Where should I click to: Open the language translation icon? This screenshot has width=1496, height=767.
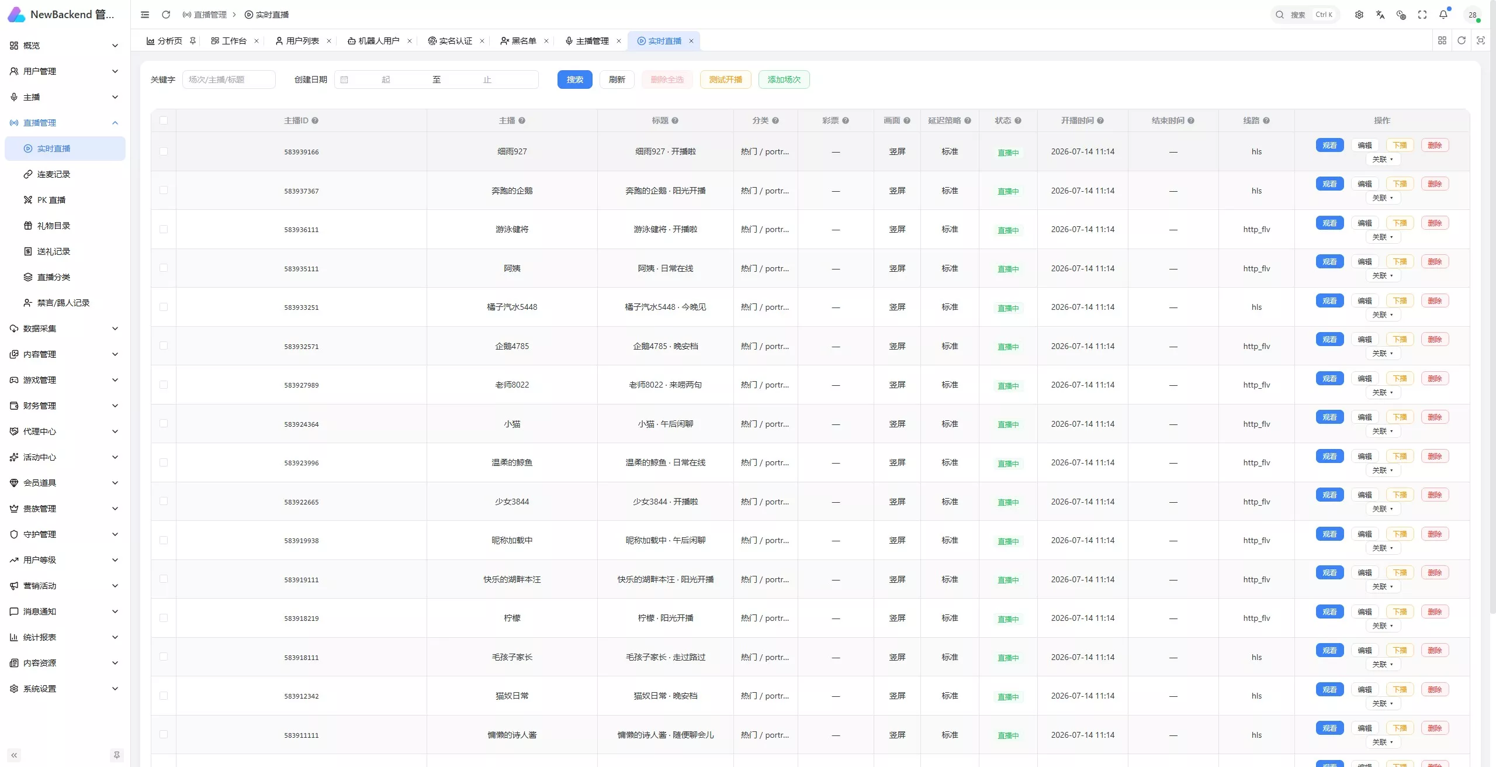pyautogui.click(x=1380, y=15)
